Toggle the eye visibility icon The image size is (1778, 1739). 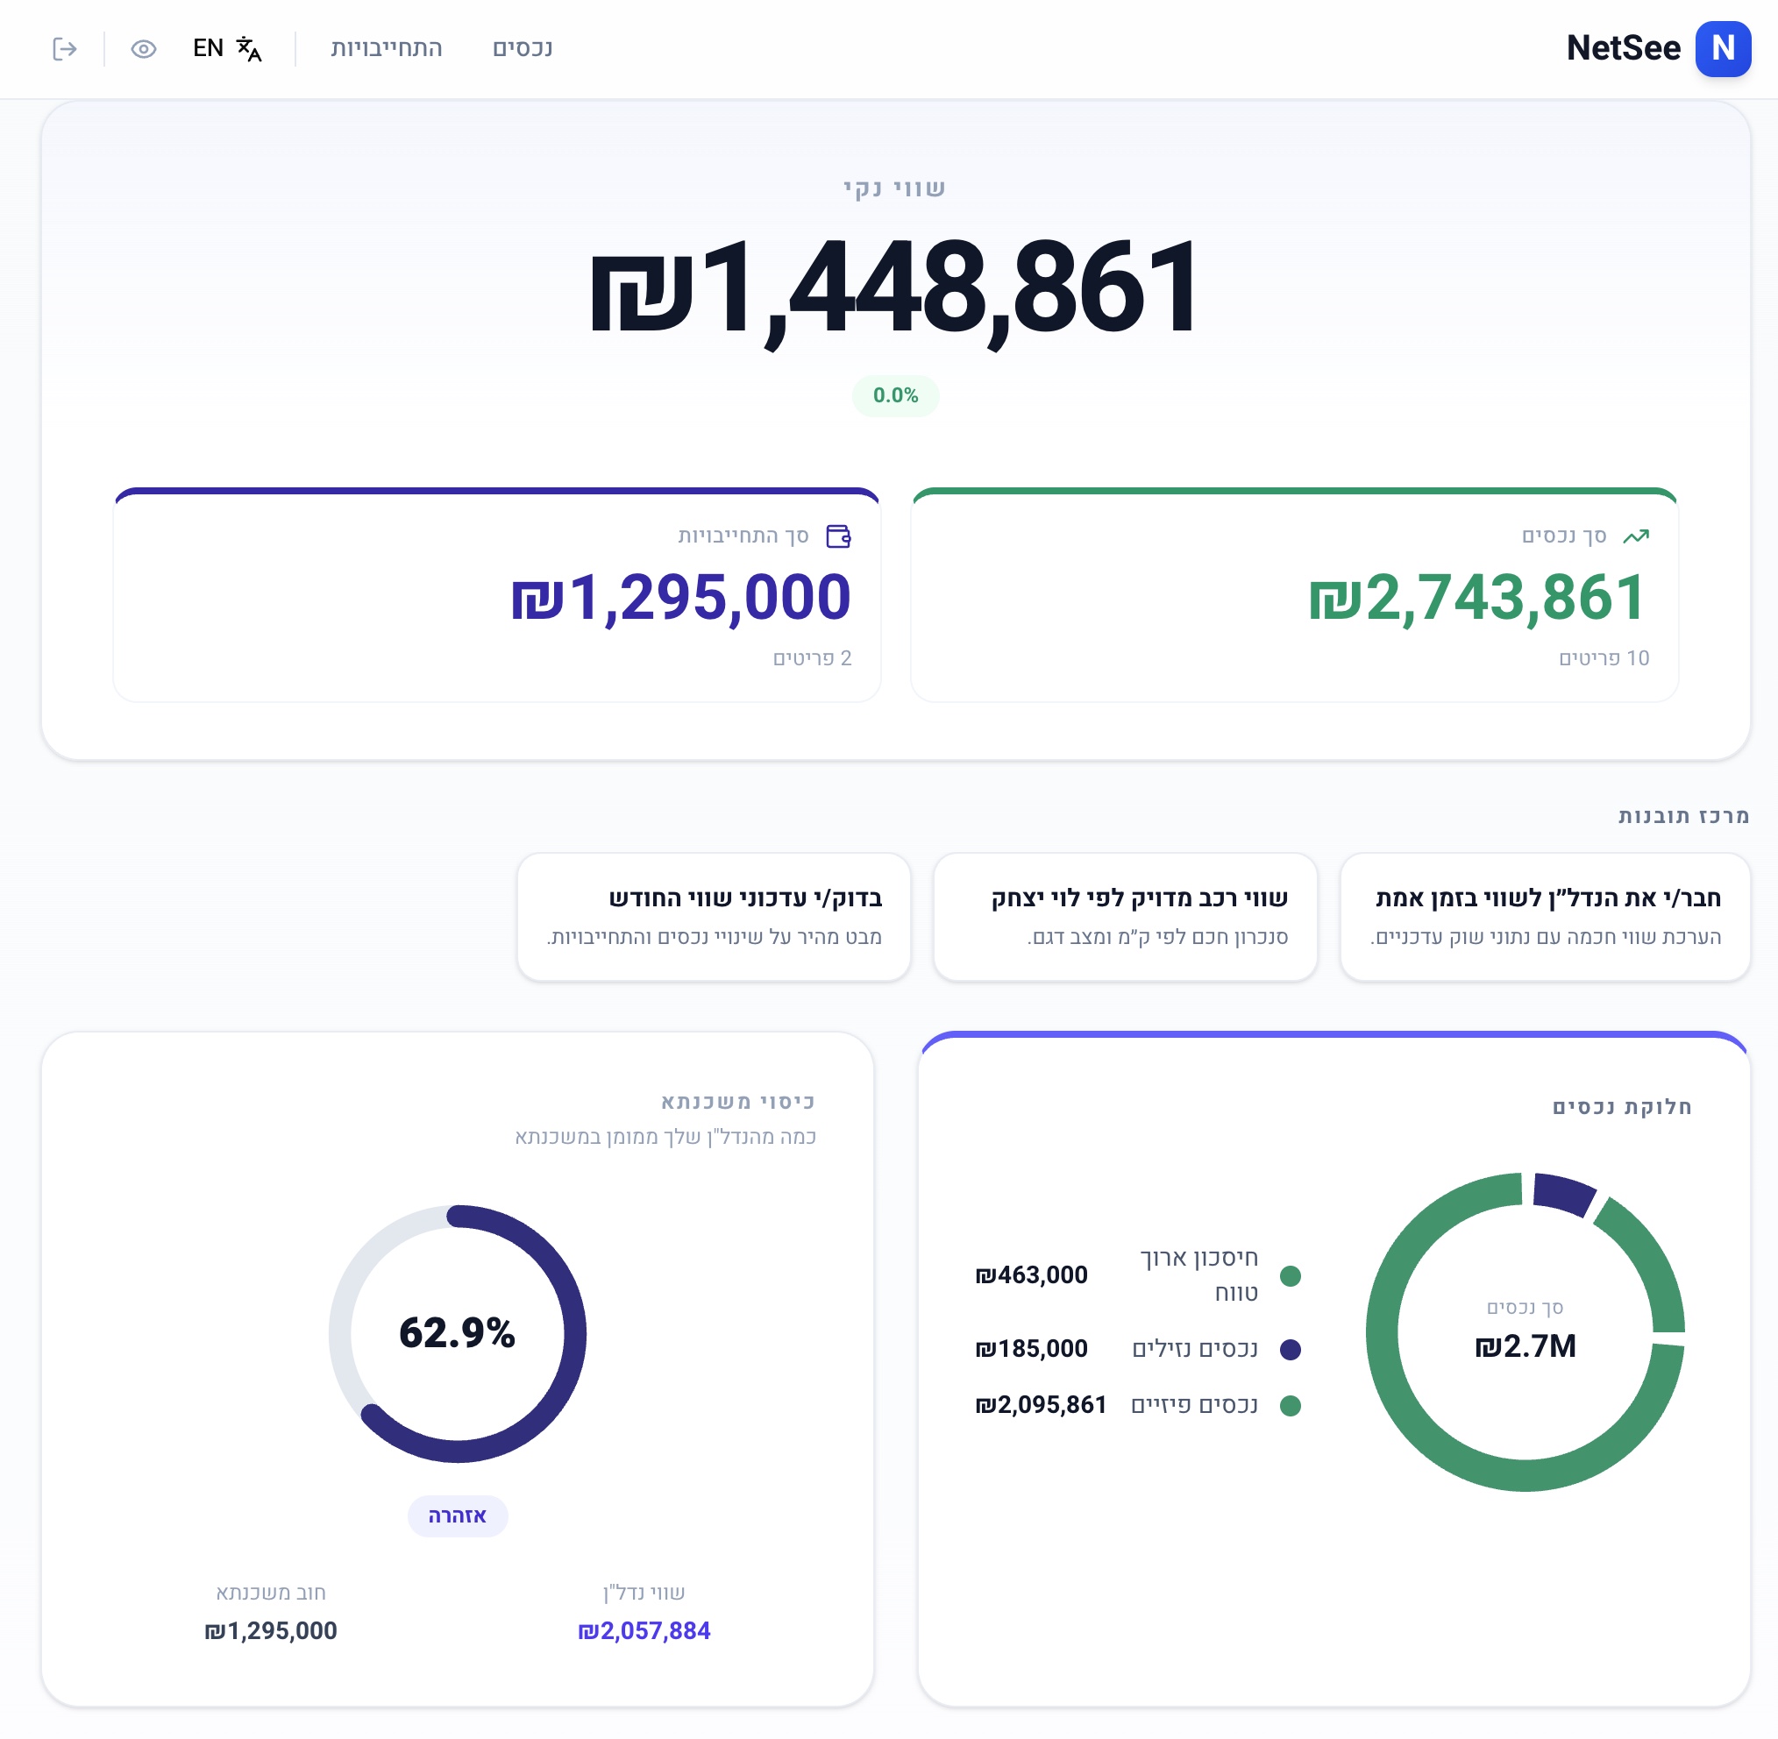tap(144, 48)
